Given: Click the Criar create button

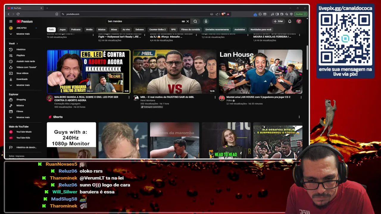Looking at the screenshot, I should (x=278, y=21).
